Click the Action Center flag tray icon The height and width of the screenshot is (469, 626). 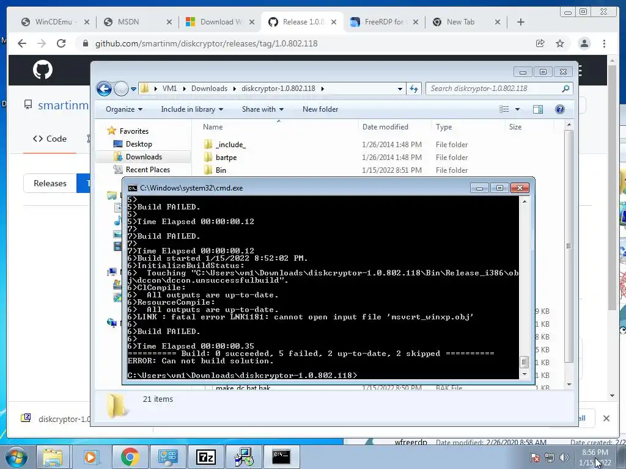pyautogui.click(x=535, y=457)
